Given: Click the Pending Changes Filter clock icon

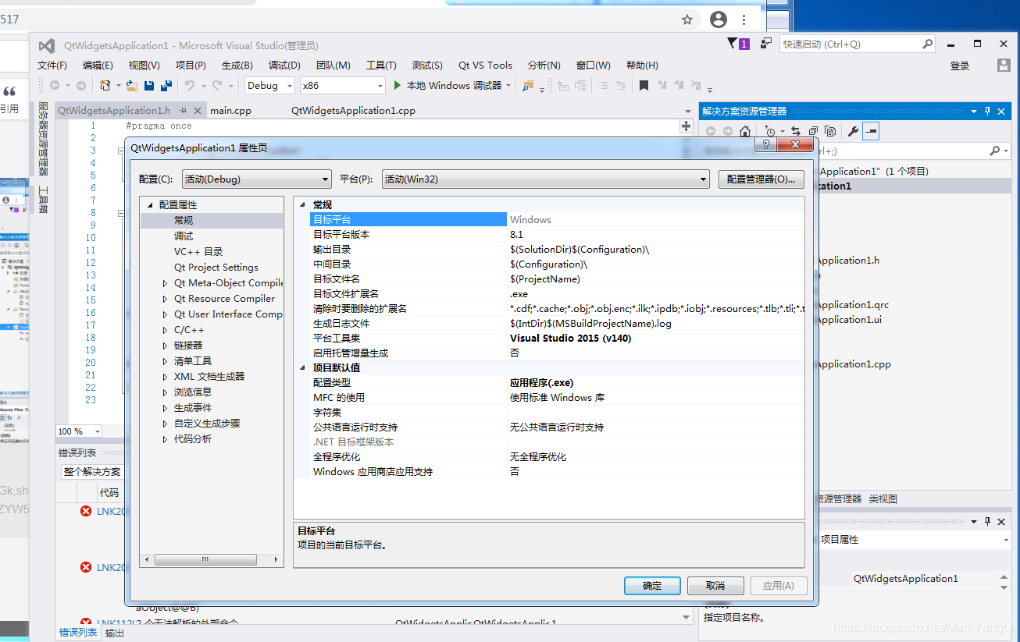Looking at the screenshot, I should tap(772, 131).
